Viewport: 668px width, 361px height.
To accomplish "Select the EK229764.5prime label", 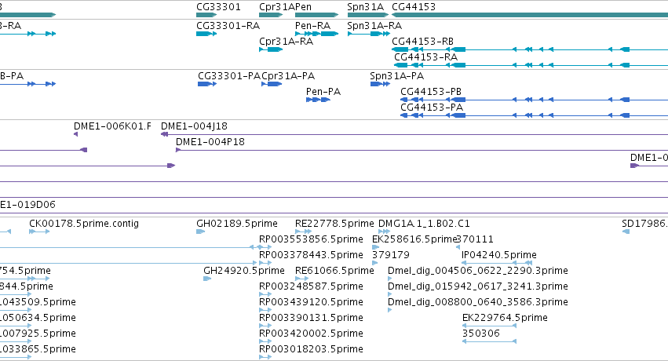I will point(505,318).
